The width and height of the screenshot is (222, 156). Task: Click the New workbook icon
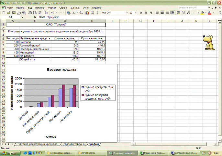click(3, 13)
